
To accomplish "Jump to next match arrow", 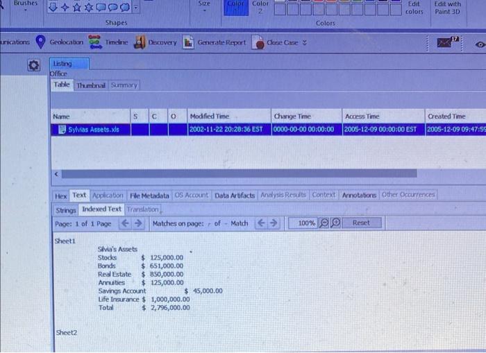I will coord(274,223).
